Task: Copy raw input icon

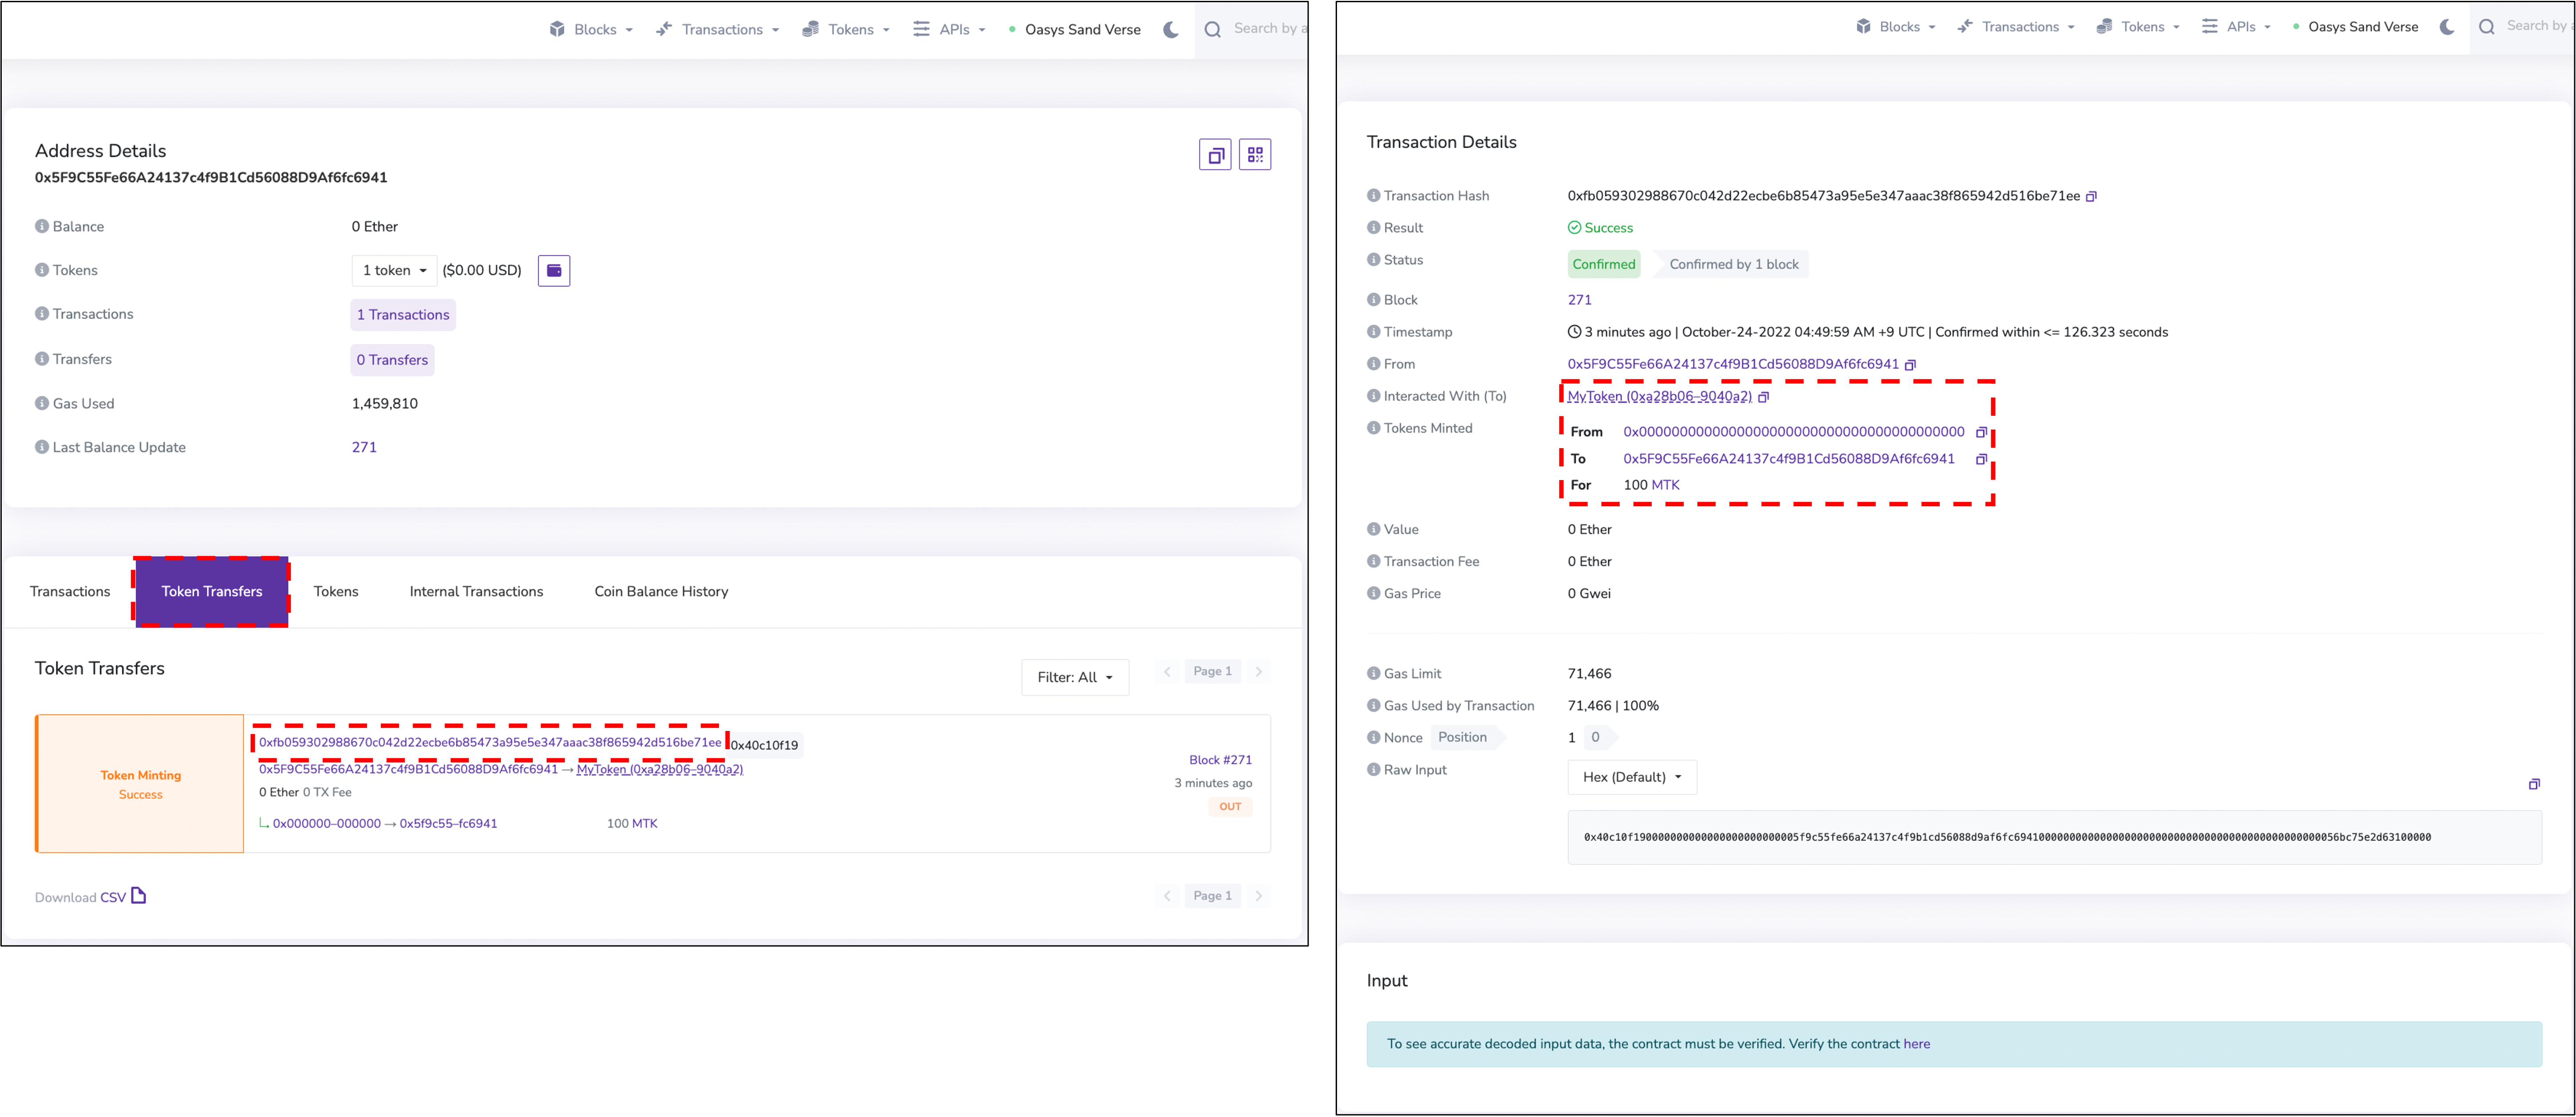Action: (2534, 785)
